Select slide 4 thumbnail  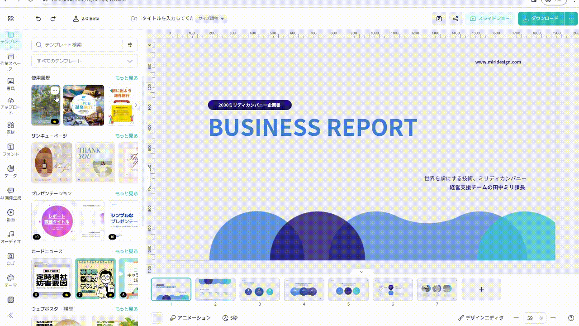coord(304,289)
